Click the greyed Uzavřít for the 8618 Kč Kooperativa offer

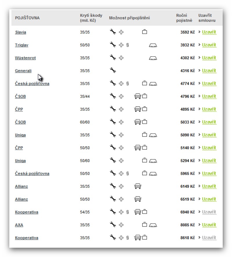[x=209, y=238]
